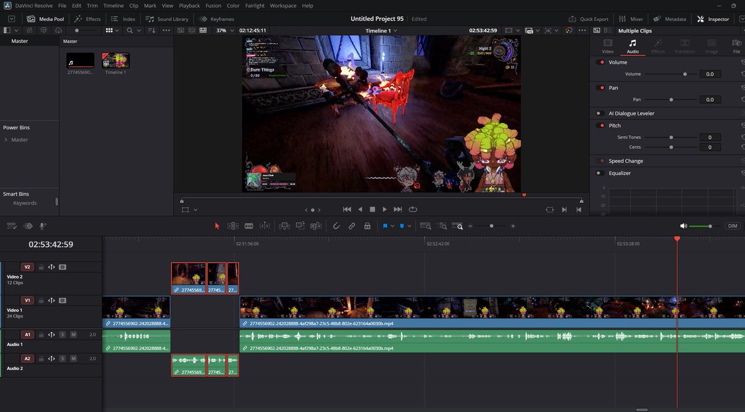
Task: Click Detail Zoom icon
Action: click(x=442, y=226)
